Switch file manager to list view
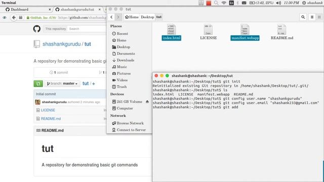The width and height of the screenshot is (324, 182). (312, 17)
